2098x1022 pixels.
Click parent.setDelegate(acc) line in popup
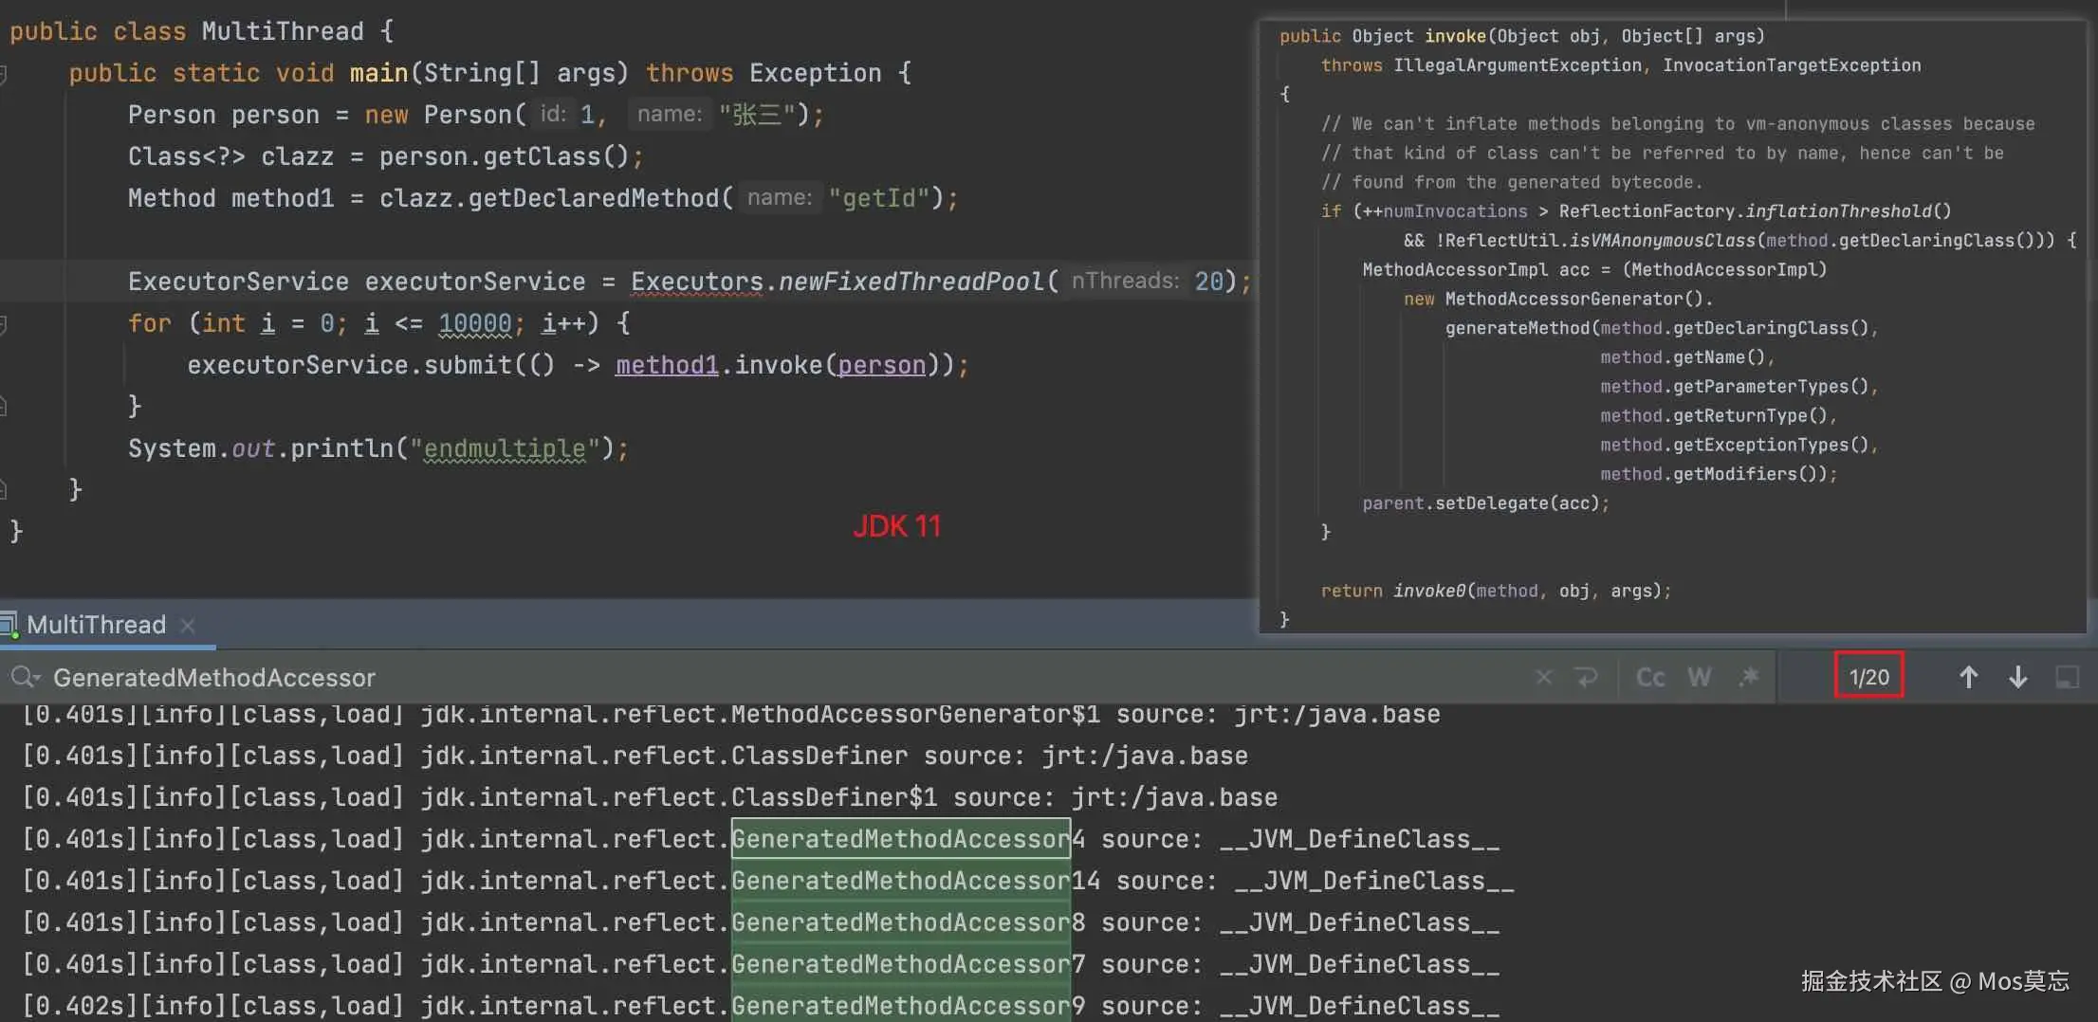(x=1485, y=503)
